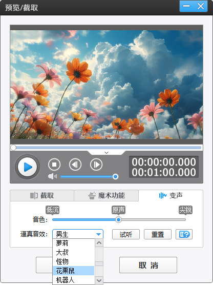Open the 魔术功能 tab
The width and height of the screenshot is (213, 285).
[x=106, y=196]
